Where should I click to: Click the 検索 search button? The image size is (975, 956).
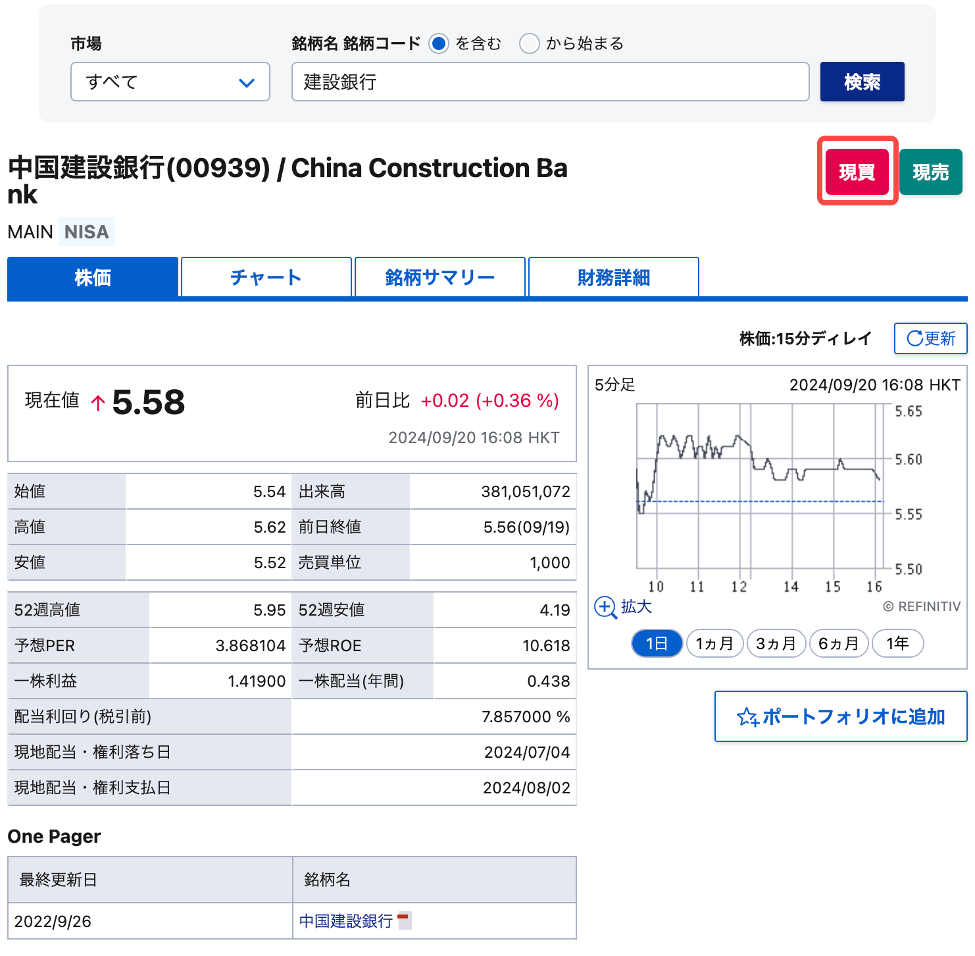[x=862, y=82]
